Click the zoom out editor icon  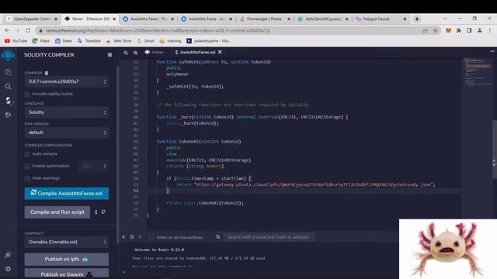(126, 53)
